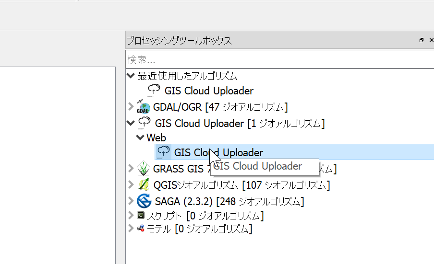
Task: Collapse the 最近使用したアルゴリズム group
Action: coord(131,75)
